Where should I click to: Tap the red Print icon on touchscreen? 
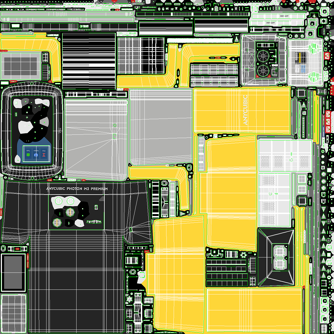[x=44, y=155]
